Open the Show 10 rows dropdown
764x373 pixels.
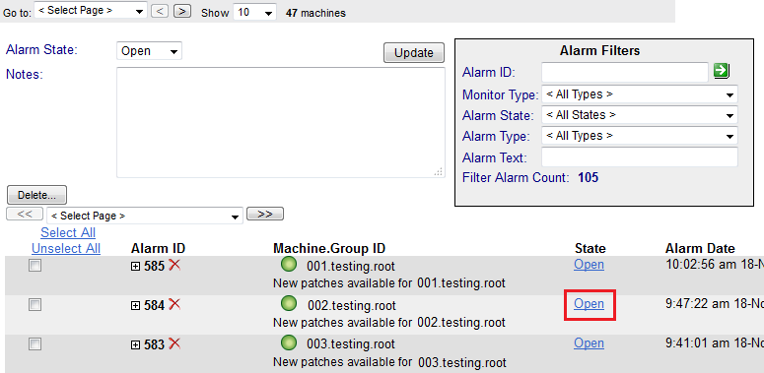coord(254,12)
